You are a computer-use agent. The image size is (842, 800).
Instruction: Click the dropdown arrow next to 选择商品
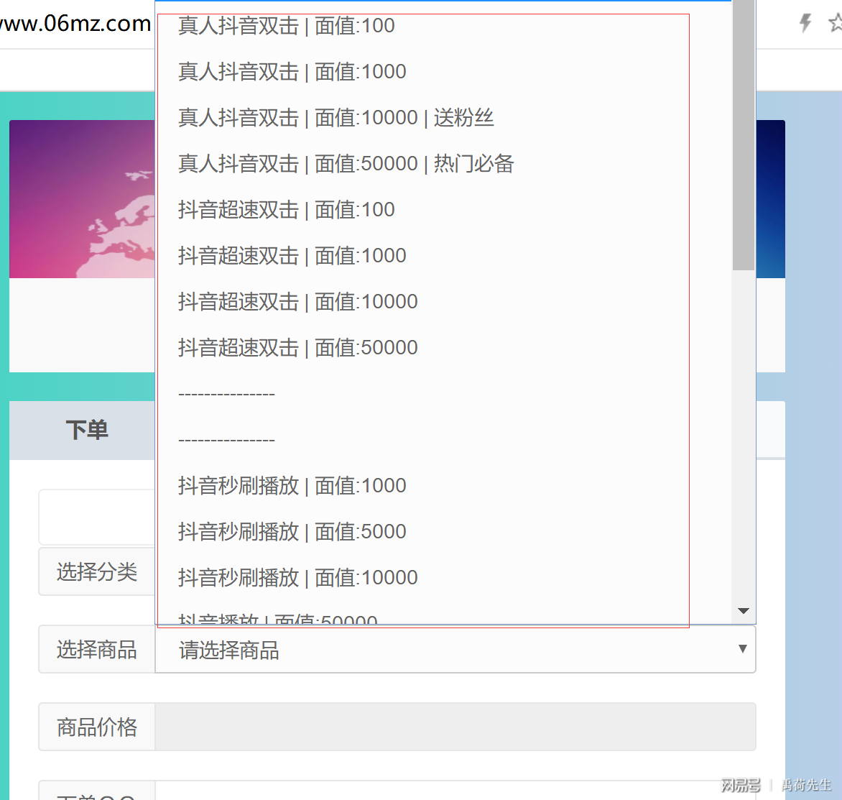743,649
